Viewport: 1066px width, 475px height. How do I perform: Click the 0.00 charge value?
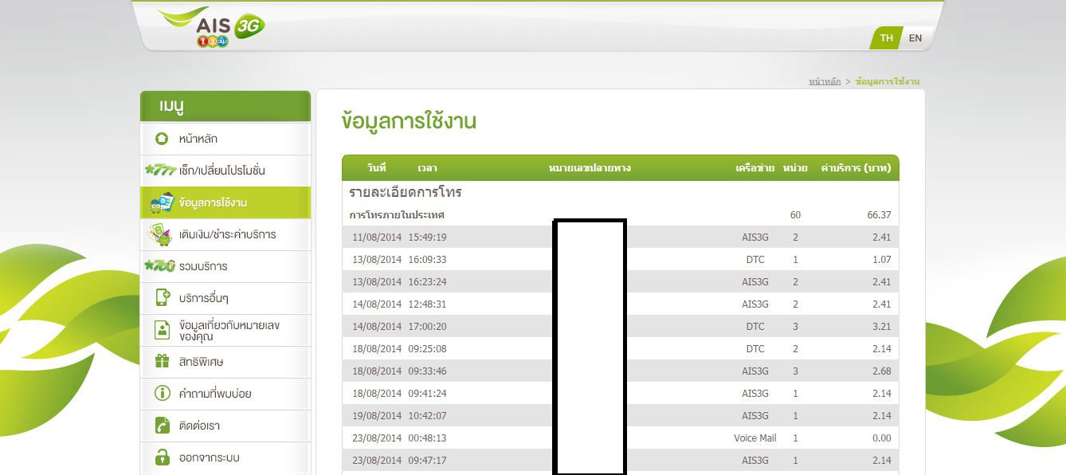click(x=881, y=438)
